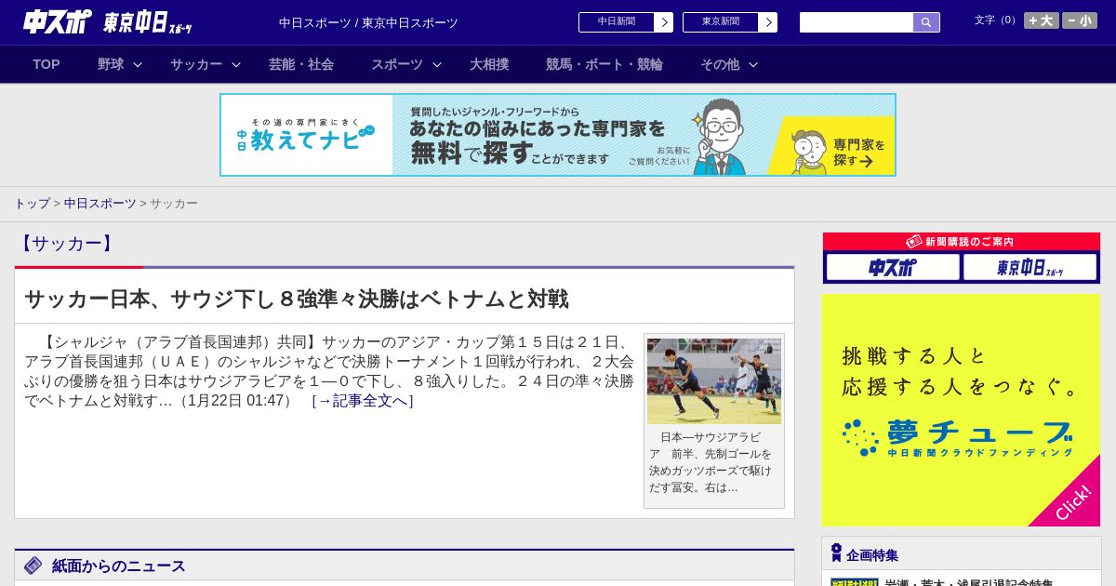Click arrow next to 中日新聞
The width and height of the screenshot is (1116, 586).
664,22
